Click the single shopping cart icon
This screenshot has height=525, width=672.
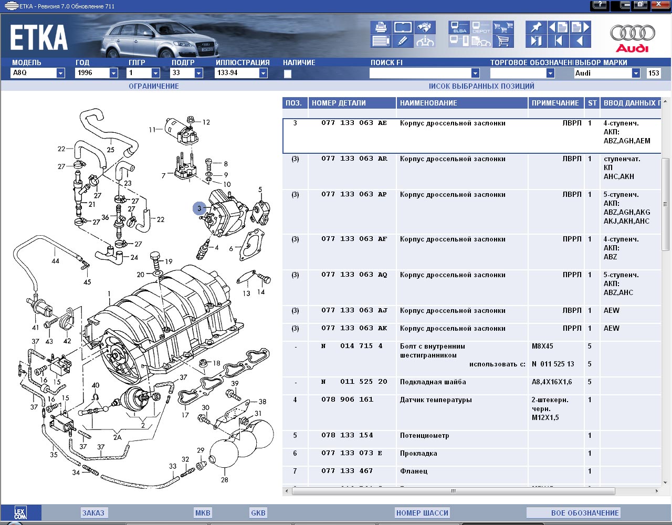point(503,41)
